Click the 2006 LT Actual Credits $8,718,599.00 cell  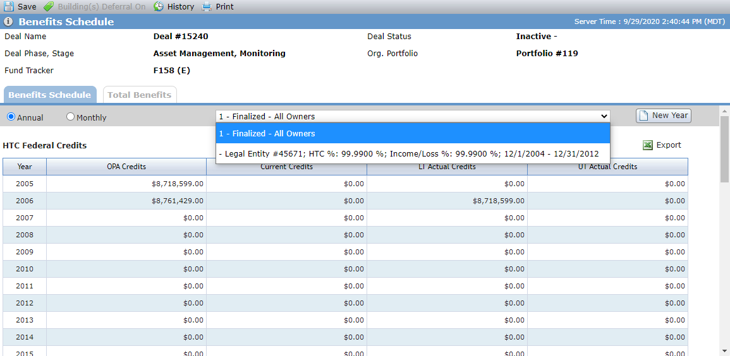[x=447, y=201]
